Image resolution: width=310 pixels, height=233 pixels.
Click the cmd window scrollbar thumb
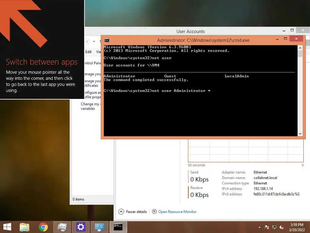tap(300, 54)
